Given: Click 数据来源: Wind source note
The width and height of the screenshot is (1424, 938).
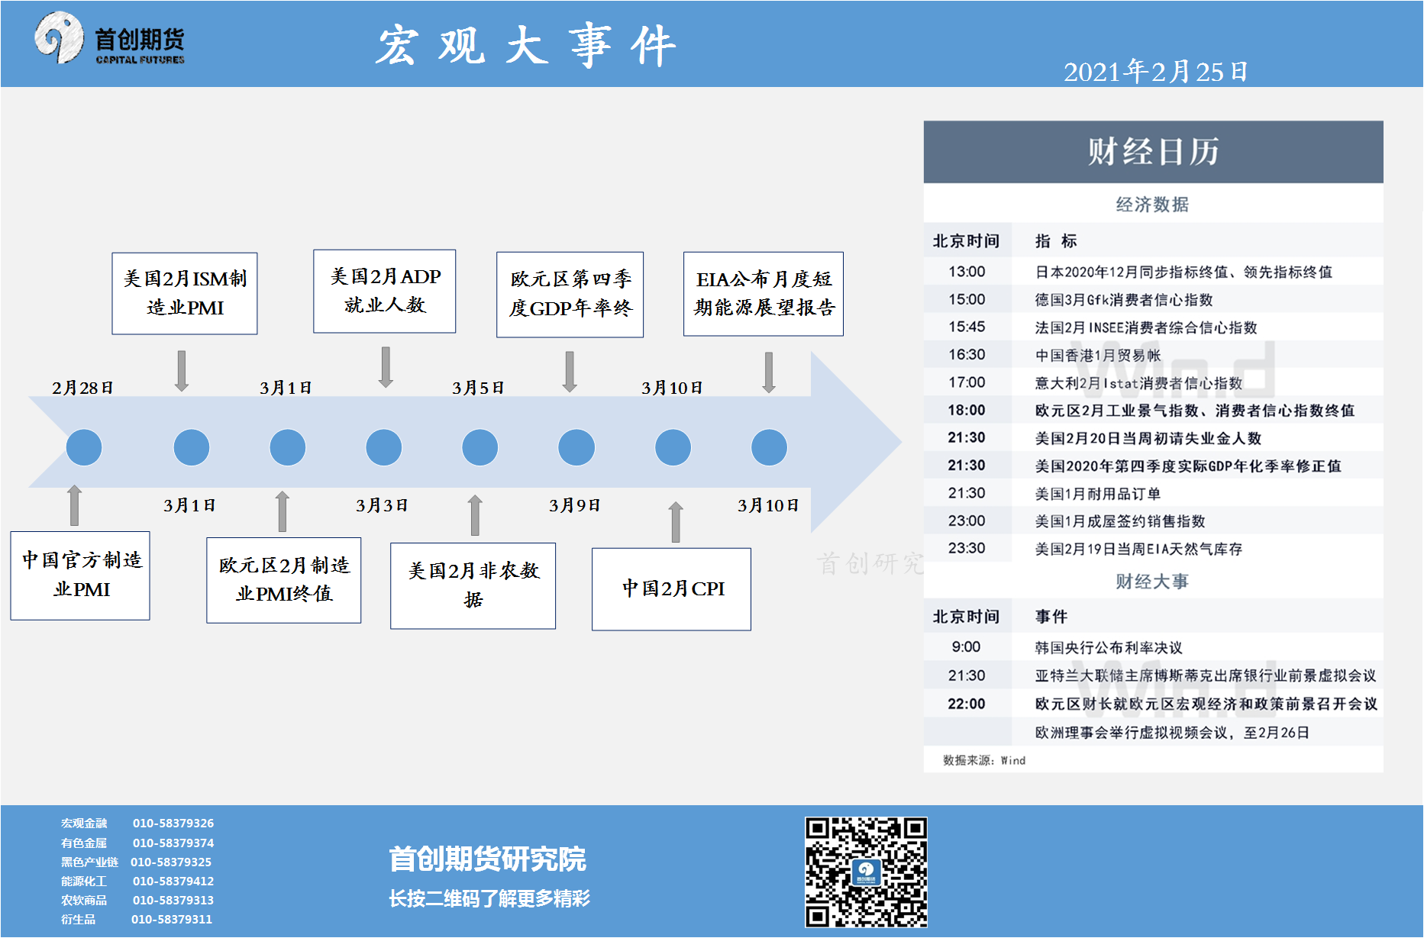Looking at the screenshot, I should click(x=984, y=760).
